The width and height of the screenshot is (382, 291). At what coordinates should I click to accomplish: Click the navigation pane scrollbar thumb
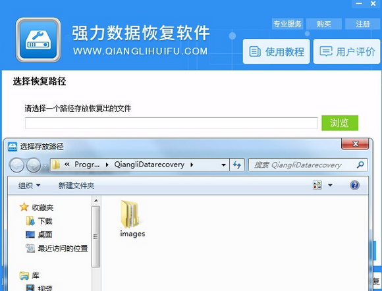pos(95,237)
